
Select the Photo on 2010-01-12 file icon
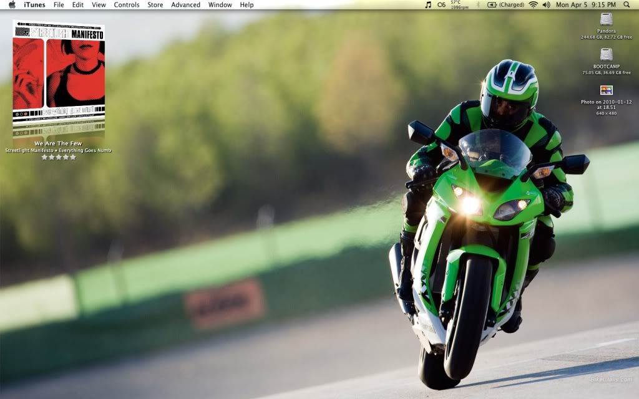pyautogui.click(x=607, y=90)
